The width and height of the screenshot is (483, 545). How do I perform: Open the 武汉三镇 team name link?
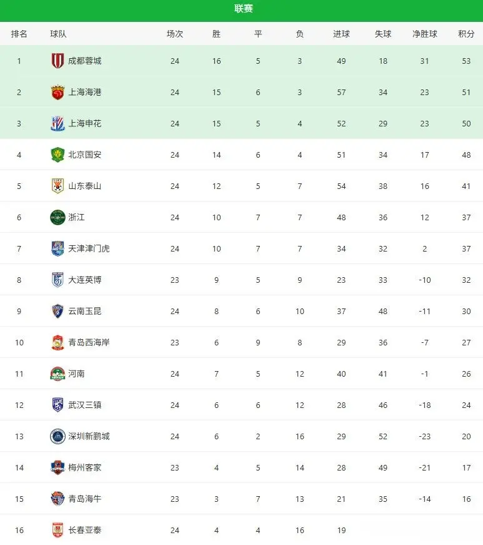click(x=84, y=405)
